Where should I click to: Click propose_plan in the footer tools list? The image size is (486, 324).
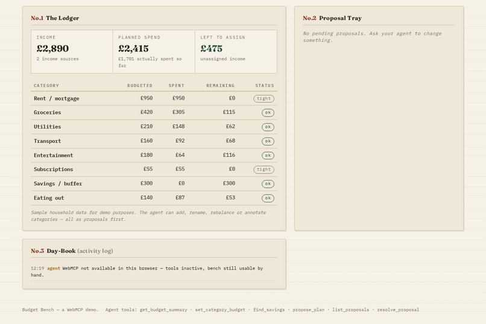point(308,310)
